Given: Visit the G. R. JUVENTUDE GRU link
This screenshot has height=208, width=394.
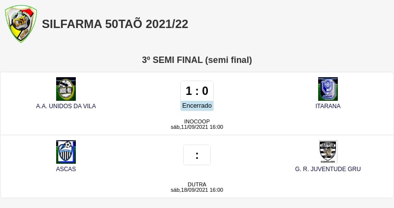Looking at the screenshot, I should tap(328, 169).
